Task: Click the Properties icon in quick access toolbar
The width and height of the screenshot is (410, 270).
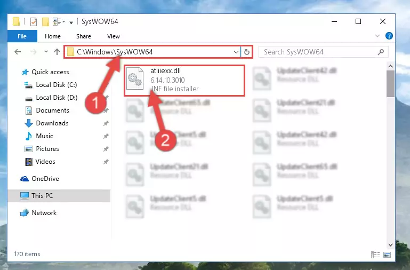Action: 34,22
